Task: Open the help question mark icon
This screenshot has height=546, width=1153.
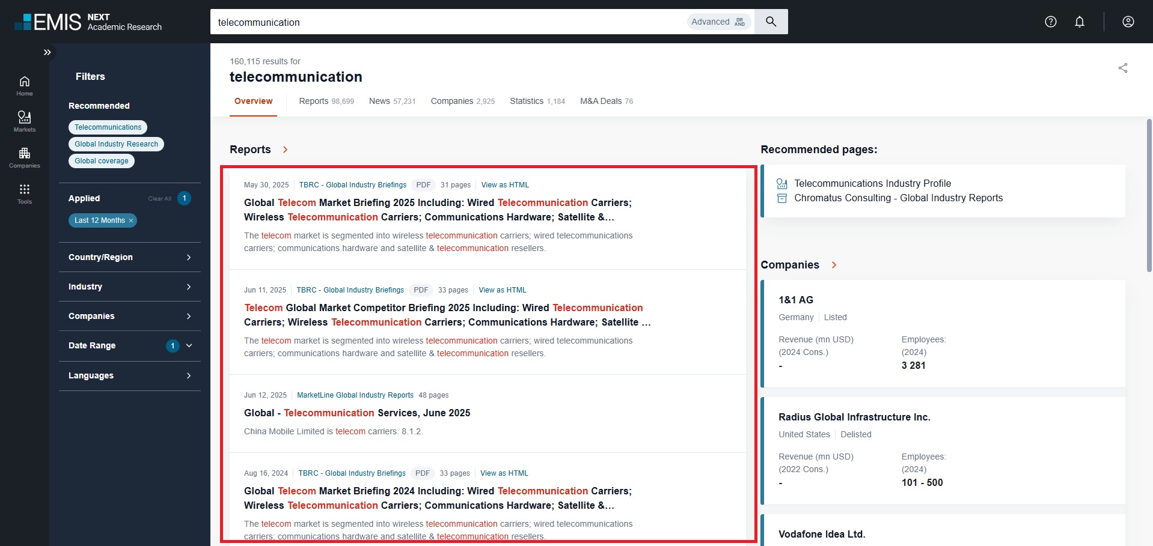Action: pos(1050,22)
